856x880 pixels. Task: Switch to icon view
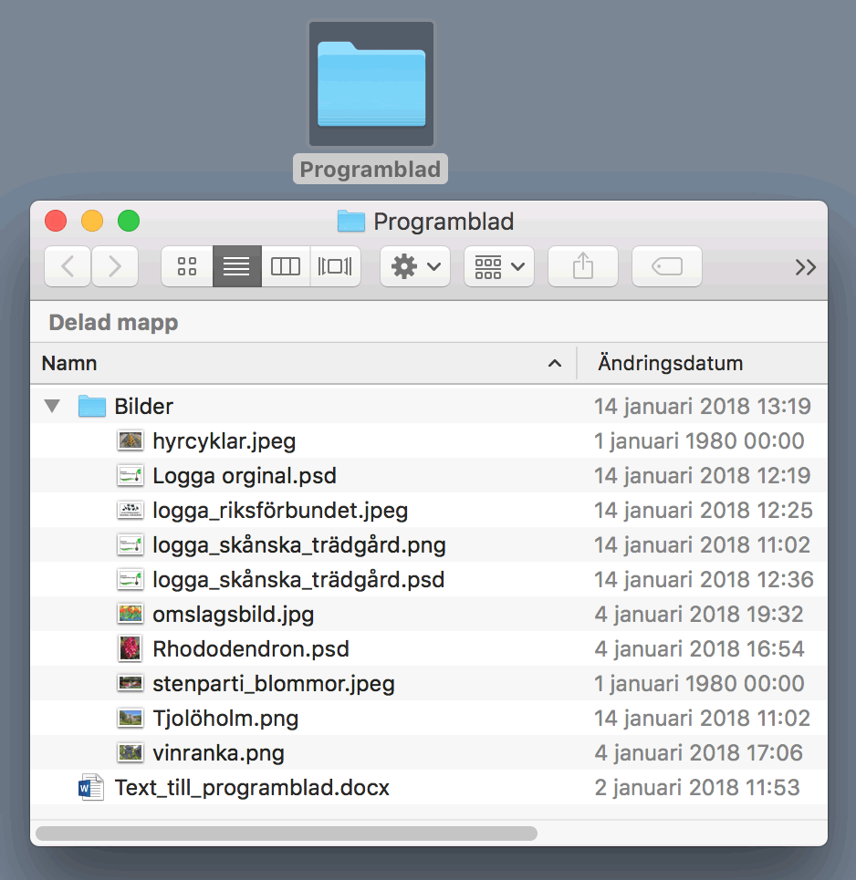tap(187, 266)
